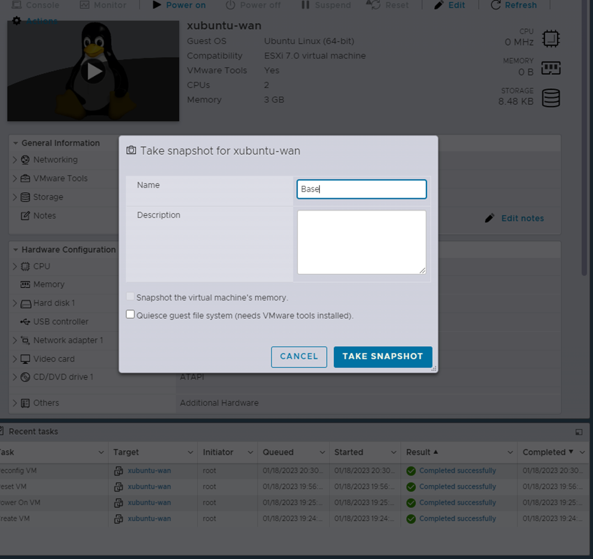Click the Storage database icon in resource summary
593x559 pixels.
[x=550, y=98]
